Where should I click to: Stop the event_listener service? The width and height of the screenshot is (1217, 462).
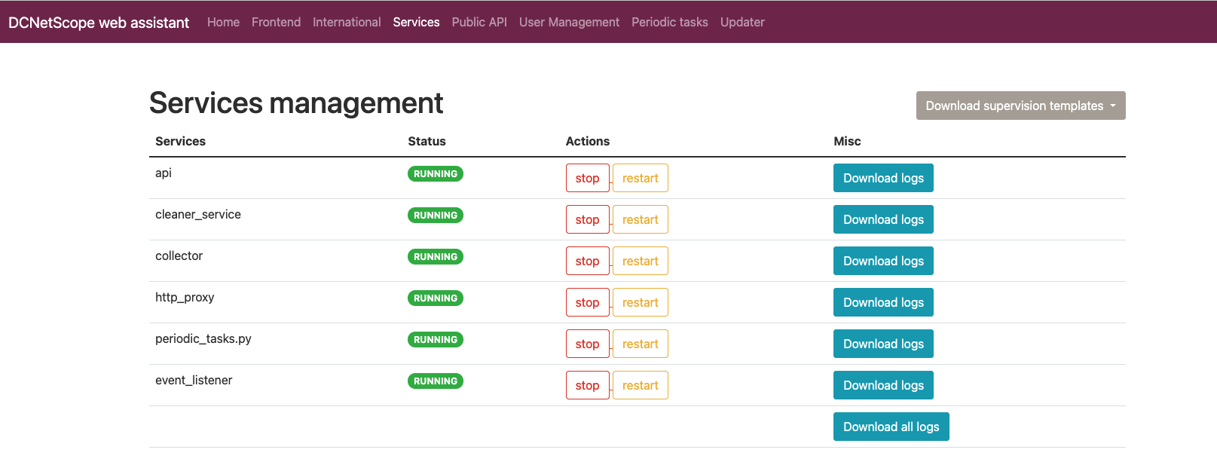[587, 385]
